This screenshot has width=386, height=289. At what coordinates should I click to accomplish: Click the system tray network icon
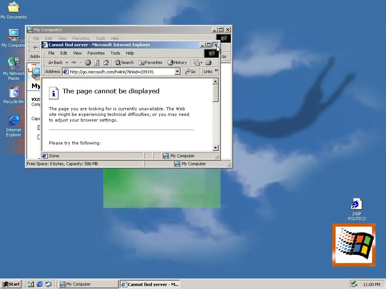pyautogui.click(x=354, y=284)
